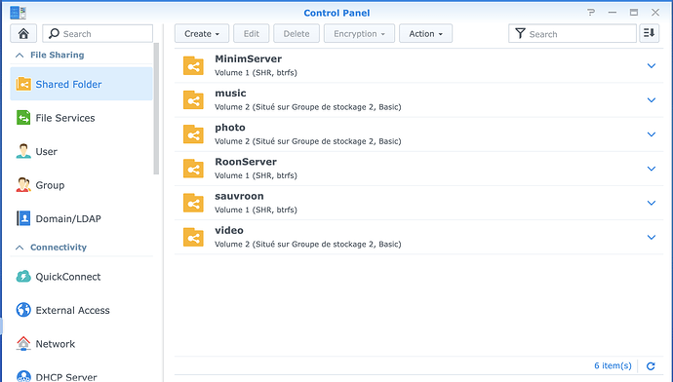The width and height of the screenshot is (673, 382).
Task: Click the sauvroon shared folder icon
Action: click(x=193, y=203)
